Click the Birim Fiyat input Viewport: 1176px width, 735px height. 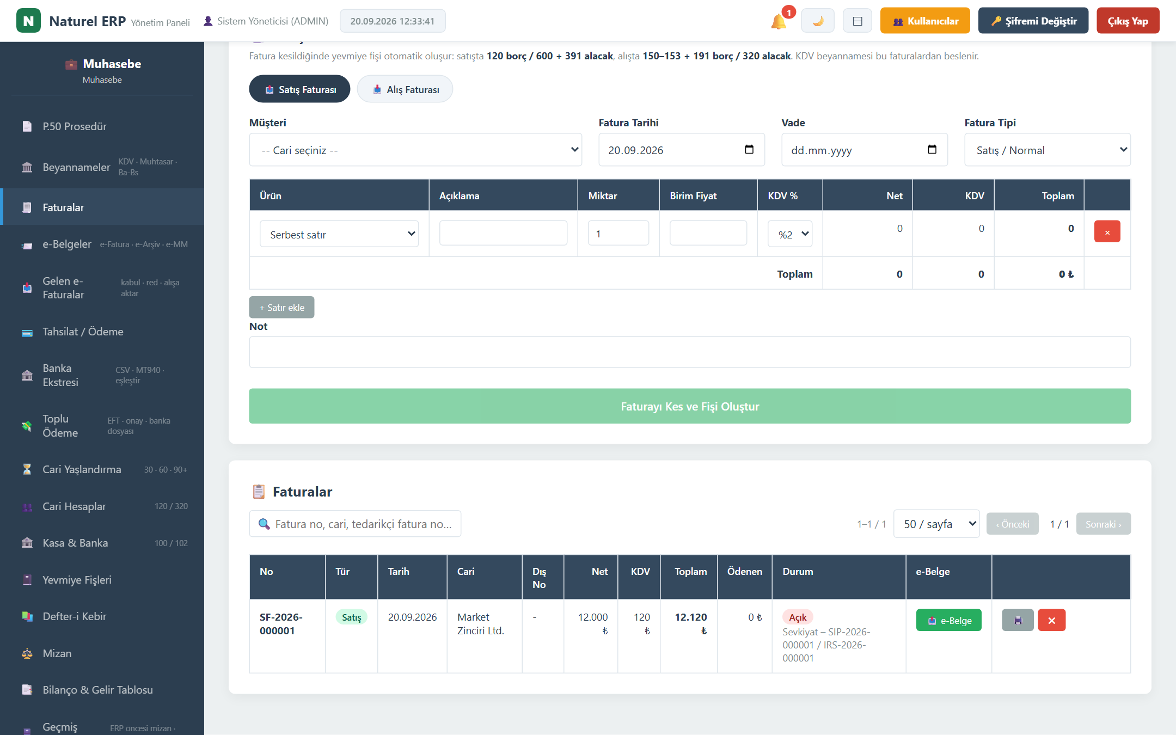coord(708,233)
